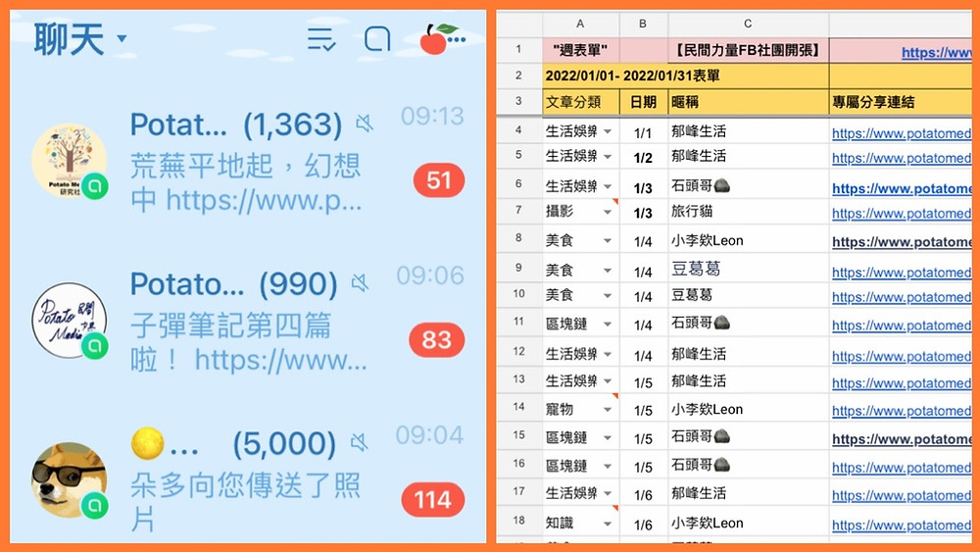
Task: Select row 10 header in spreadsheet
Action: [x=518, y=293]
